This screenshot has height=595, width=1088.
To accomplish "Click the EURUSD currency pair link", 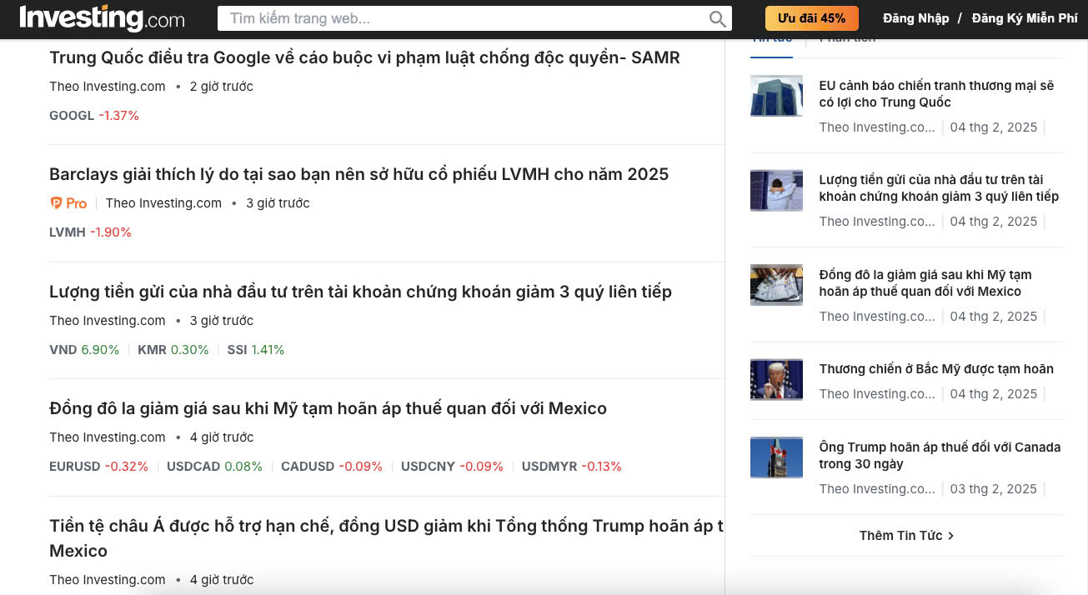I will point(74,467).
